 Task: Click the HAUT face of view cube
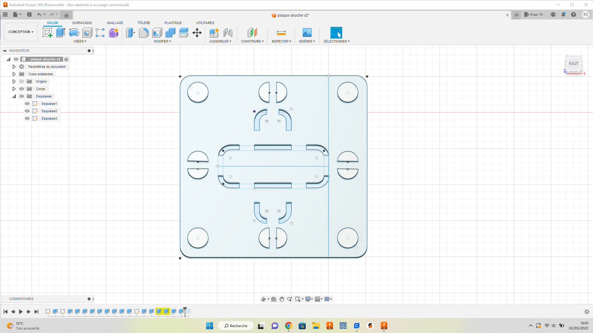pos(574,64)
